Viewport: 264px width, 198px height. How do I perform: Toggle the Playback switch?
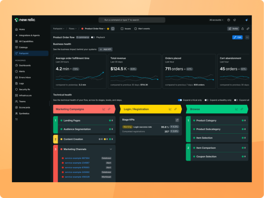pyautogui.click(x=93, y=37)
